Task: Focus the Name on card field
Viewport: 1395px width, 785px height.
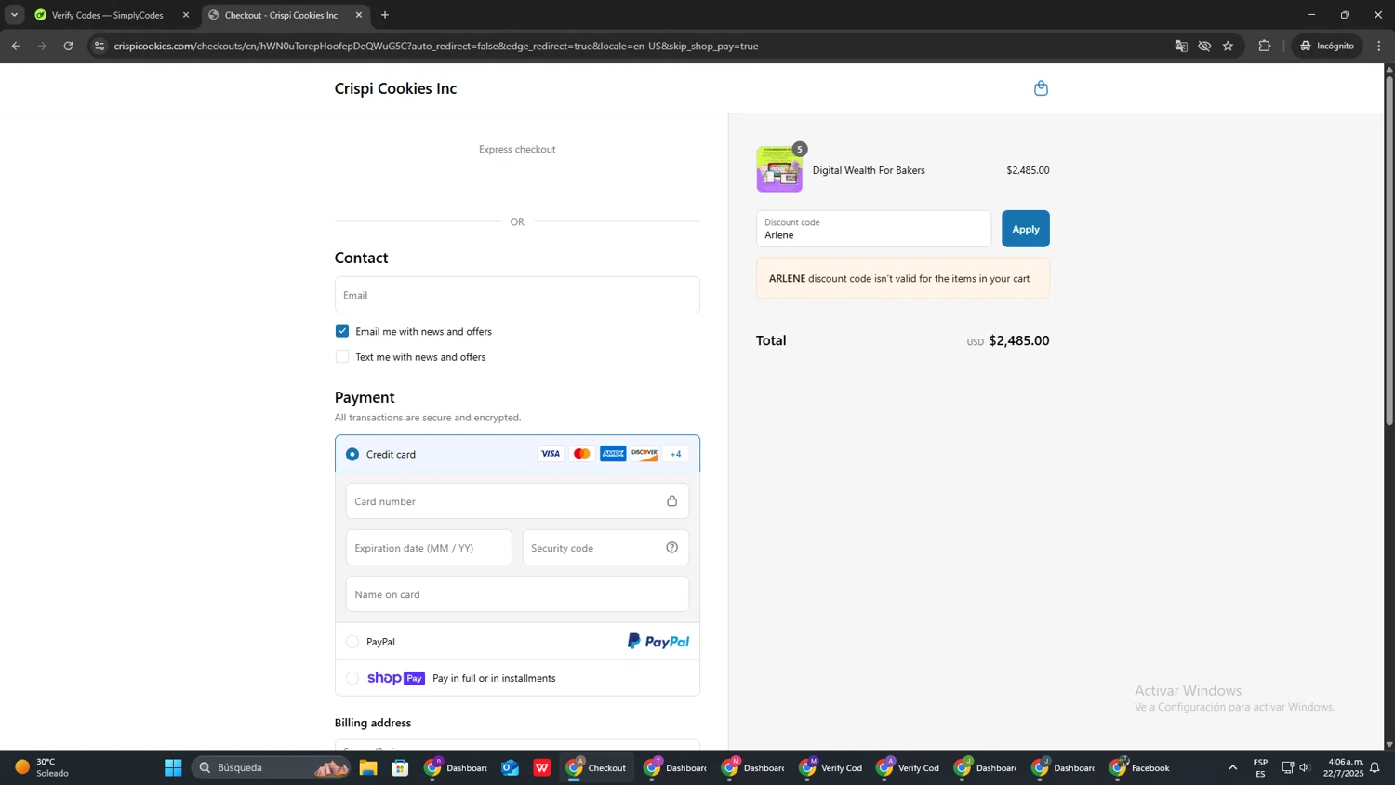Action: [x=517, y=594]
